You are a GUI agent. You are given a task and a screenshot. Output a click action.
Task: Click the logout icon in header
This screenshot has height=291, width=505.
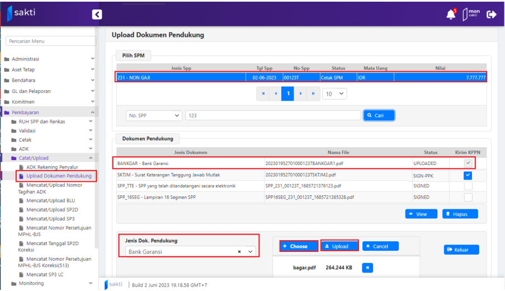tap(492, 15)
